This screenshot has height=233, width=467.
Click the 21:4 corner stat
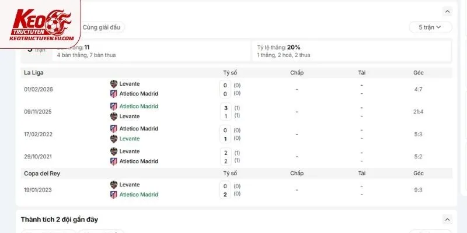(419, 112)
